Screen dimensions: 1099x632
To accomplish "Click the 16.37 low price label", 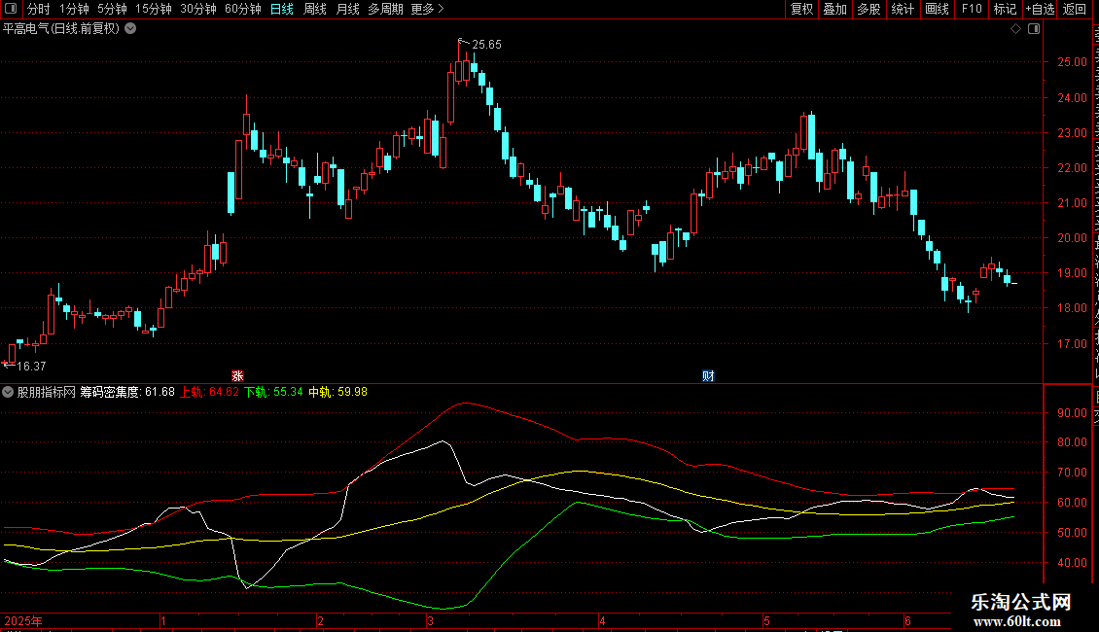I will (x=31, y=366).
